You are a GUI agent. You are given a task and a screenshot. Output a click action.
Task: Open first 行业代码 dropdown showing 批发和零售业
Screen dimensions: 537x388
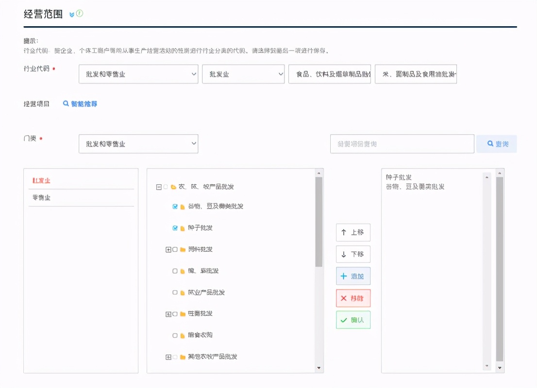click(138, 74)
